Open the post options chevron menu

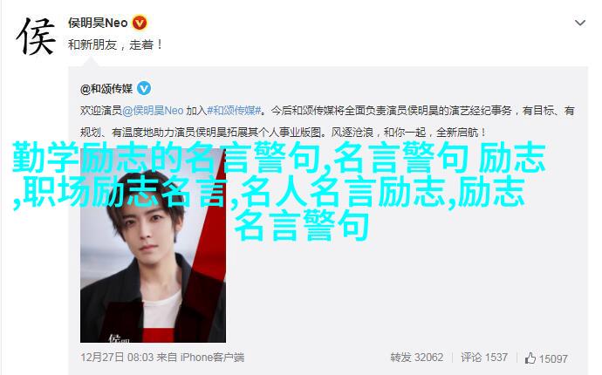[x=579, y=23]
